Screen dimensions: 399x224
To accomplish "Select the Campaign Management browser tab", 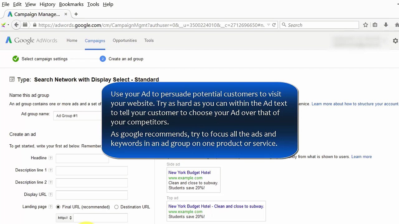I will click(37, 14).
